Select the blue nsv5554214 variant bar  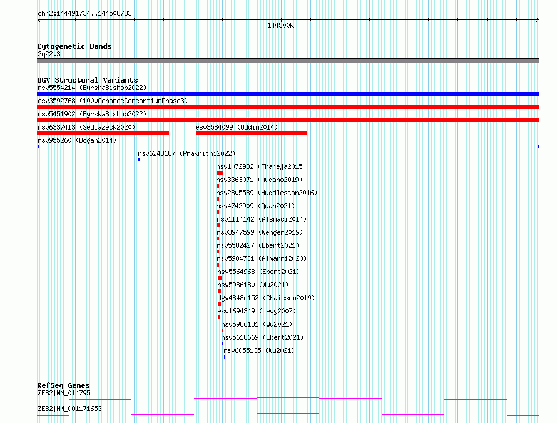click(x=288, y=94)
